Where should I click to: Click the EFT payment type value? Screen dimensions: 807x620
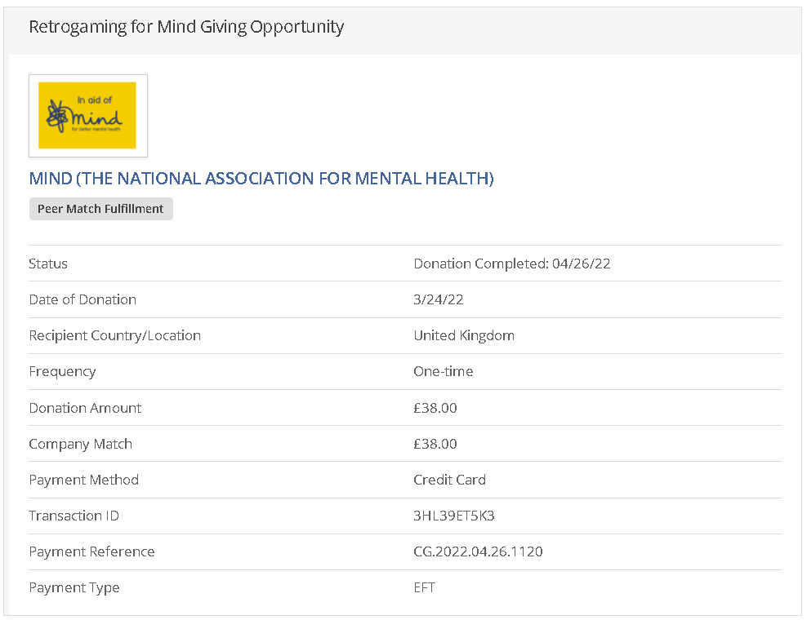[x=424, y=587]
